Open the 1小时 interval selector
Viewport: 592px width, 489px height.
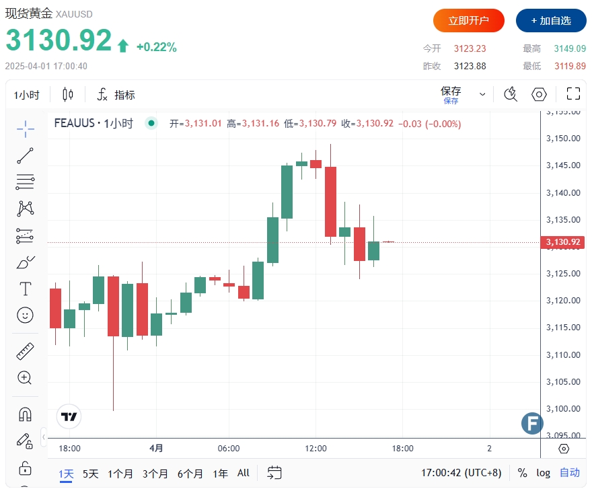[27, 95]
